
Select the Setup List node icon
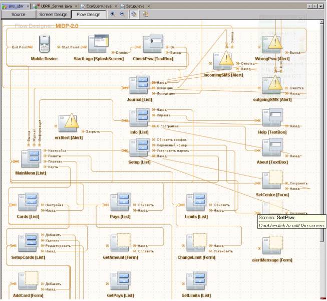(x=140, y=147)
